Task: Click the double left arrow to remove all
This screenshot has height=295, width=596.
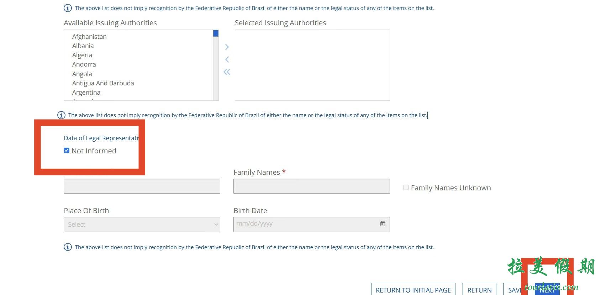Action: tap(227, 72)
